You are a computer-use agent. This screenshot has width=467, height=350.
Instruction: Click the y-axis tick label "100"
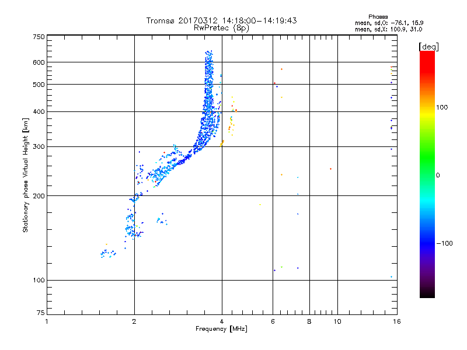coord(39,281)
